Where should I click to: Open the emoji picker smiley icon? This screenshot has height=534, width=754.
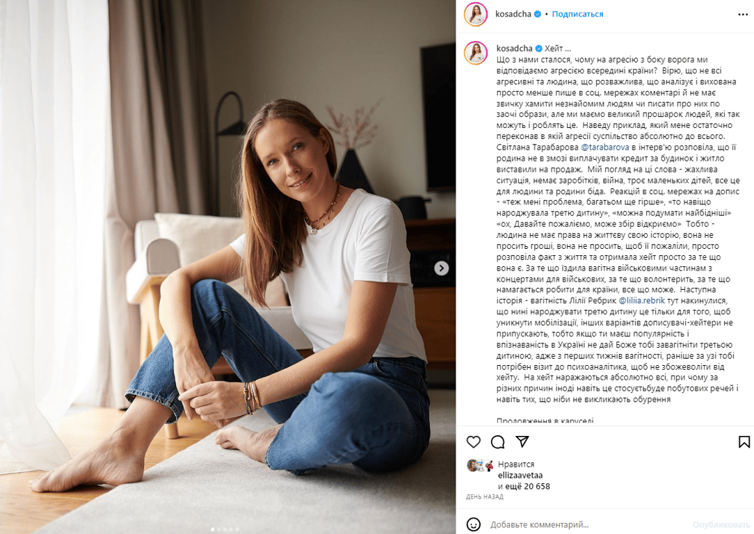pyautogui.click(x=474, y=524)
